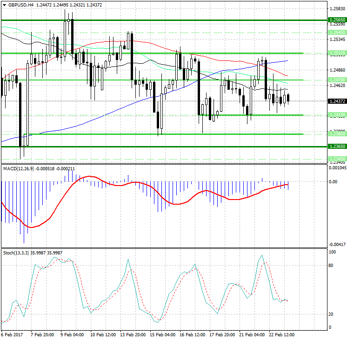347x340 pixels.
Task: Select the 1.25650 resistance price tag
Action: (x=336, y=20)
